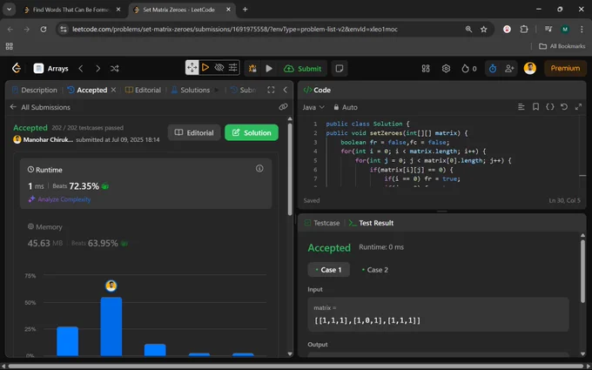Toggle the crossed-eye hide icon
The width and height of the screenshot is (592, 370).
tap(219, 68)
